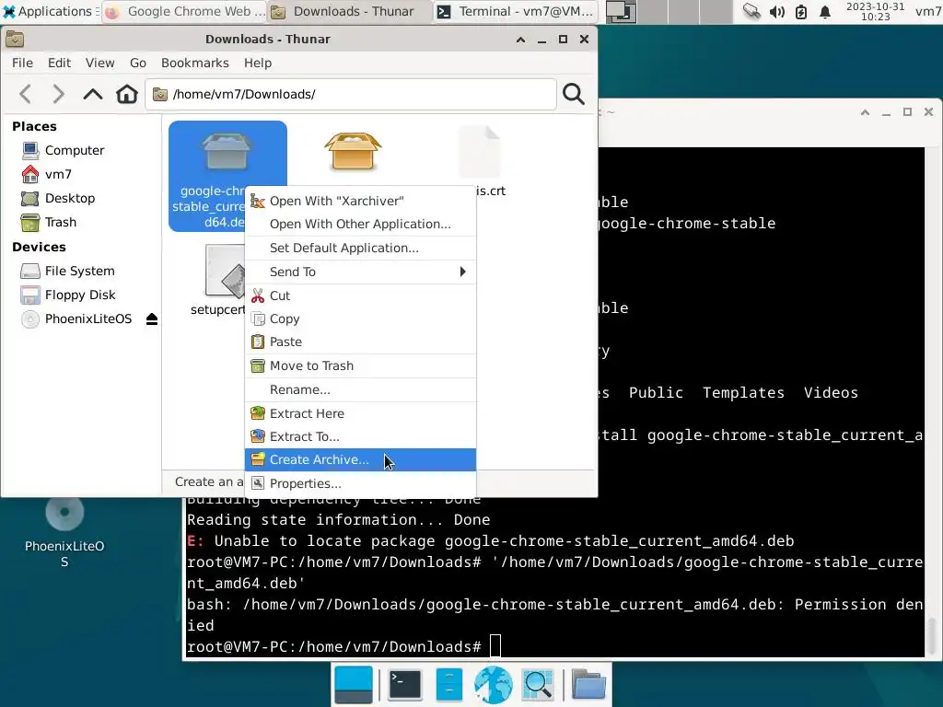Open File System under Devices
The image size is (943, 707).
79,272
